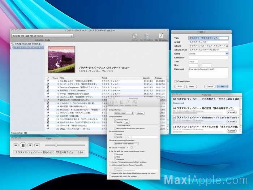The width and height of the screenshot is (253, 190).
Task: Click Option button beside output format
Action: tap(140, 113)
